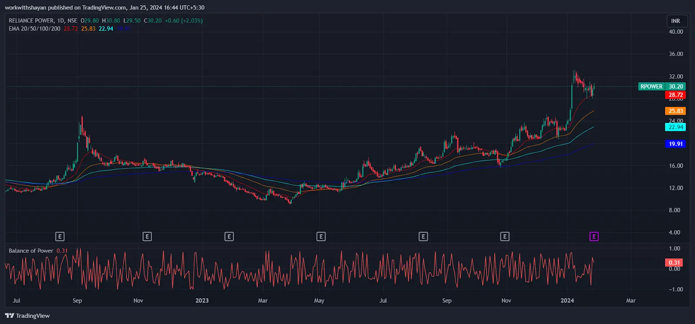Image resolution: width=695 pixels, height=324 pixels.
Task: Click the 40.00 price axis label
Action: (676, 32)
